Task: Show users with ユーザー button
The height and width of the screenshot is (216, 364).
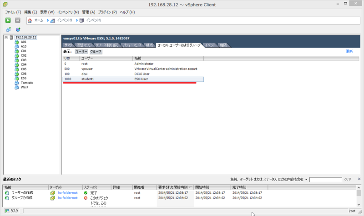Action: [x=81, y=52]
